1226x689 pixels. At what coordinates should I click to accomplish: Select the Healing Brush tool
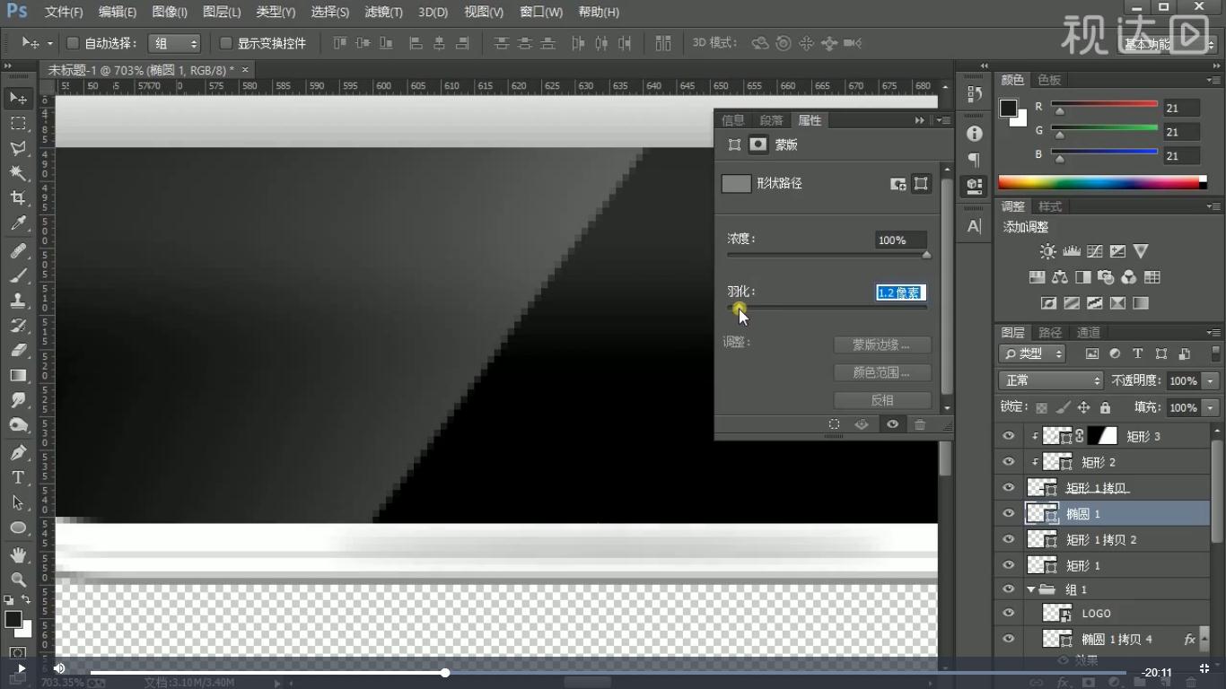(18, 251)
